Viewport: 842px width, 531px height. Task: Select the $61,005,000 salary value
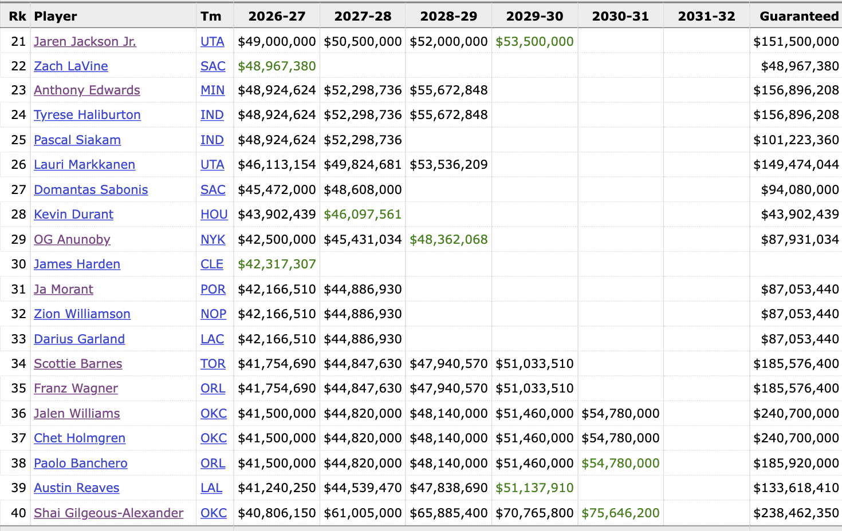[363, 513]
